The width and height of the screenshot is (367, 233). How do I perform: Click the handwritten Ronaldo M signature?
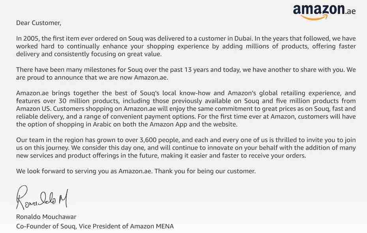tap(42, 198)
